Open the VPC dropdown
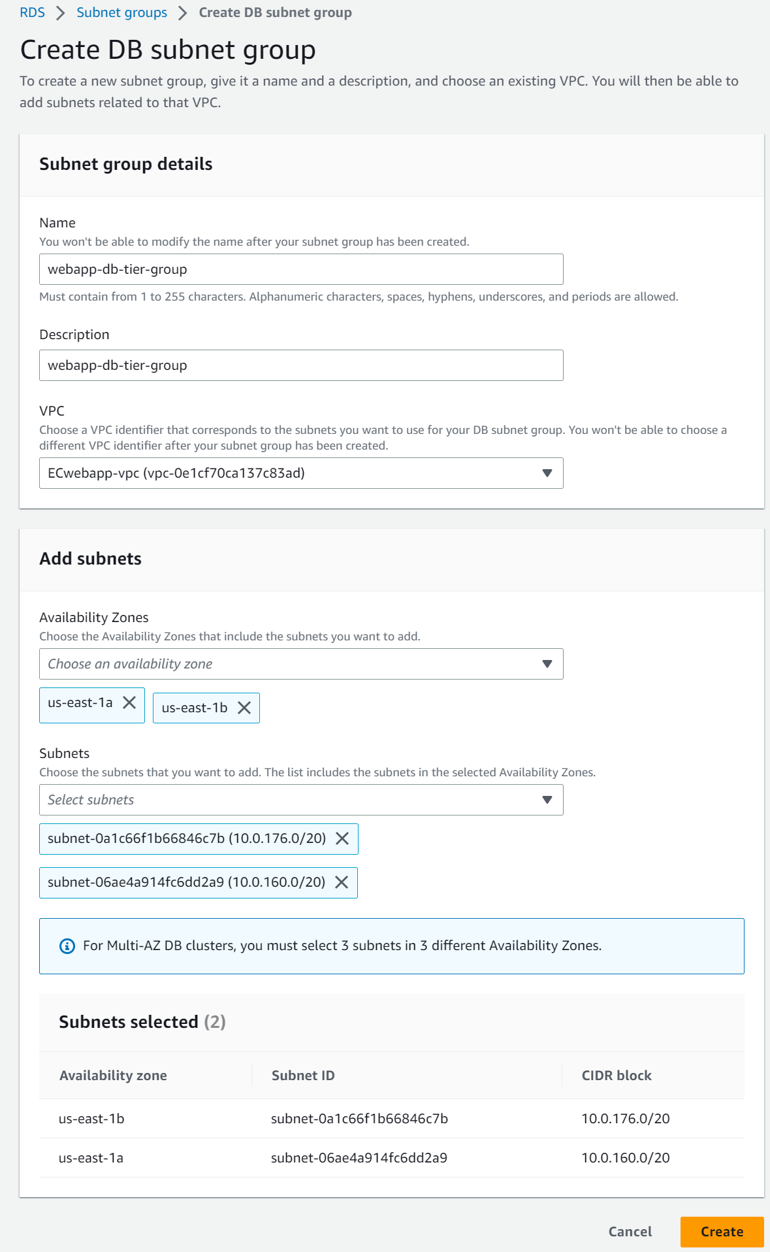770x1252 pixels. [300, 473]
